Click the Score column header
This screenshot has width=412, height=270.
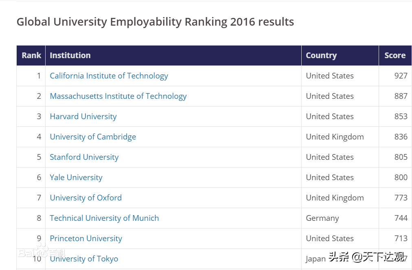(394, 55)
